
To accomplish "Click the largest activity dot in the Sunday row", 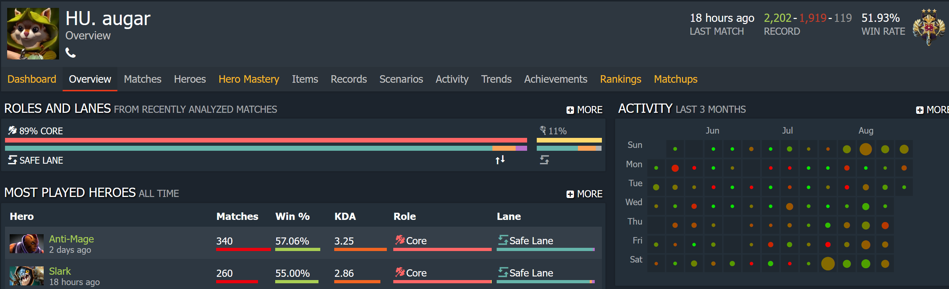I will (x=866, y=149).
